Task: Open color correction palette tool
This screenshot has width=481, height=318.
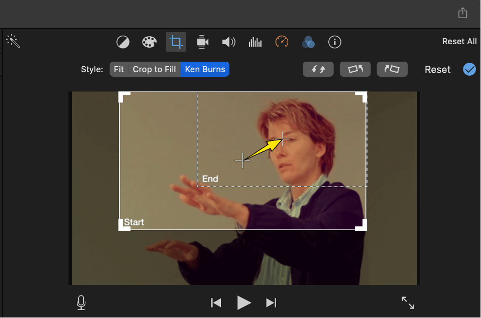Action: (x=149, y=42)
